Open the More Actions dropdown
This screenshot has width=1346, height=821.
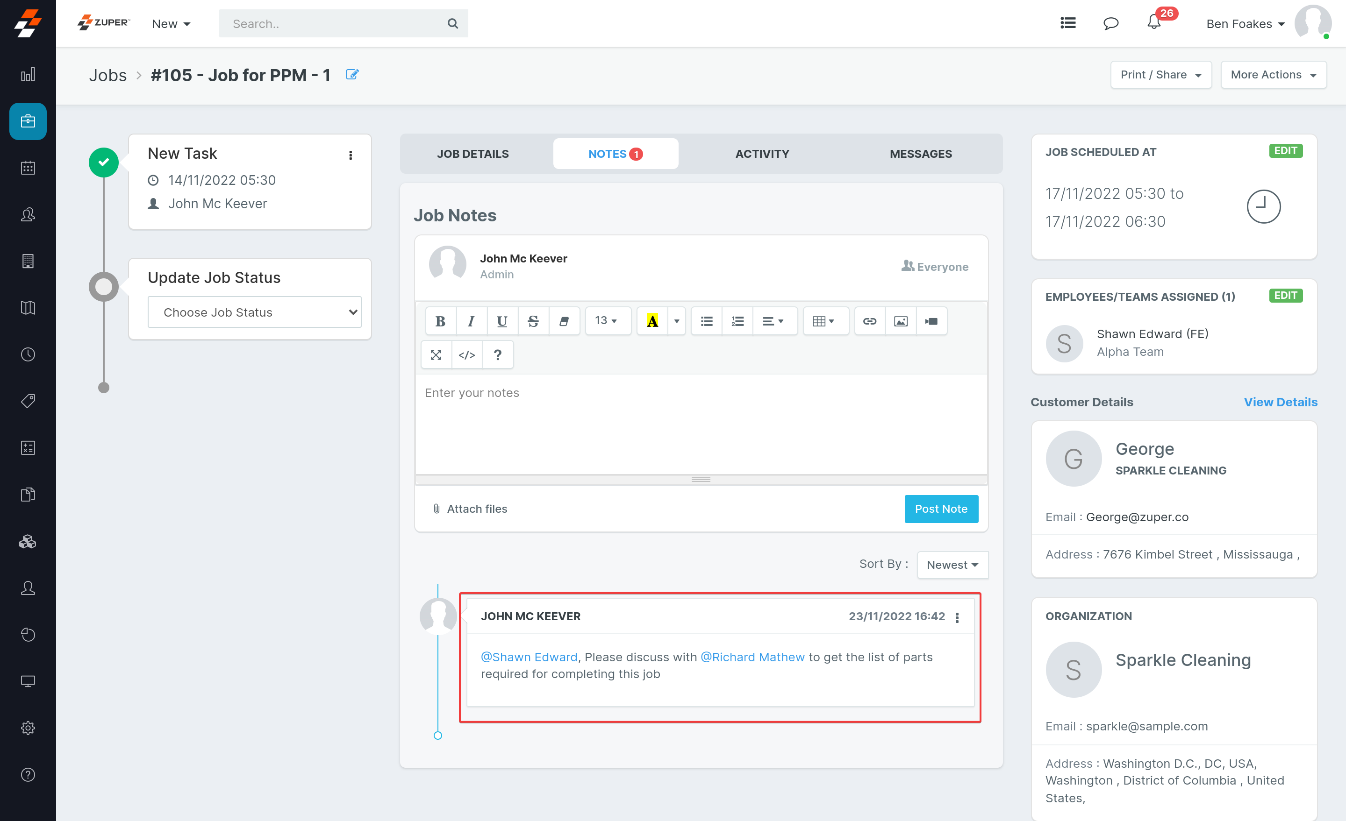(x=1273, y=75)
